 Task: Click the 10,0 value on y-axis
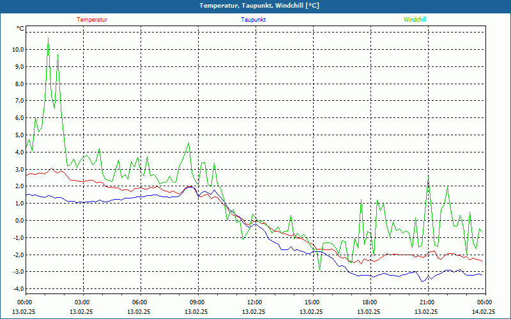point(17,50)
